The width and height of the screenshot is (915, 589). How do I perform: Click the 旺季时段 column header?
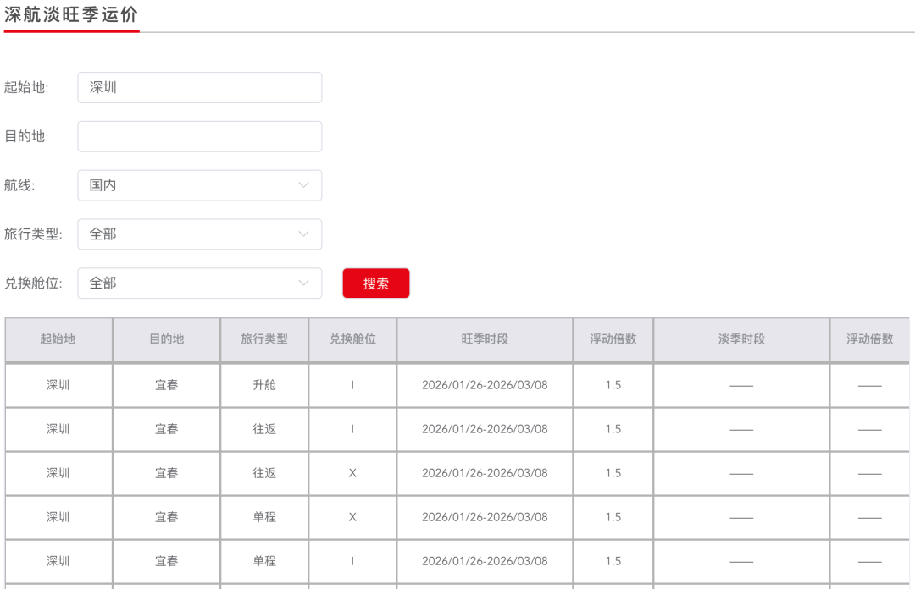pyautogui.click(x=485, y=339)
